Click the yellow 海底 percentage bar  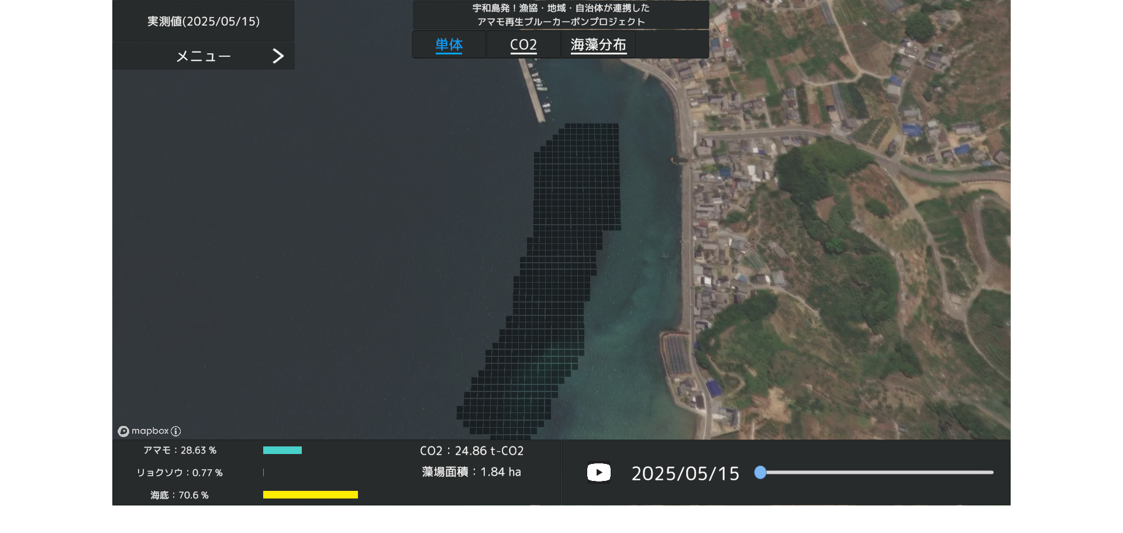(310, 495)
